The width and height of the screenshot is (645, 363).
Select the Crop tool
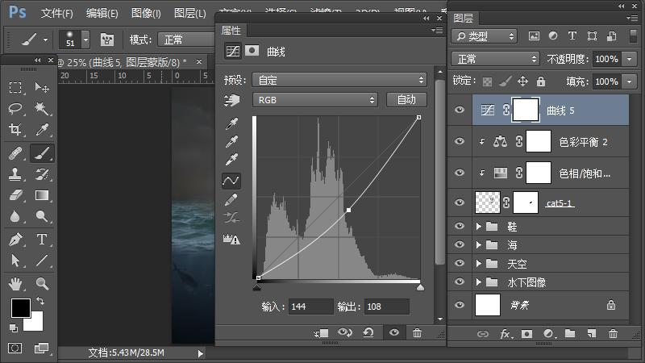coord(15,130)
